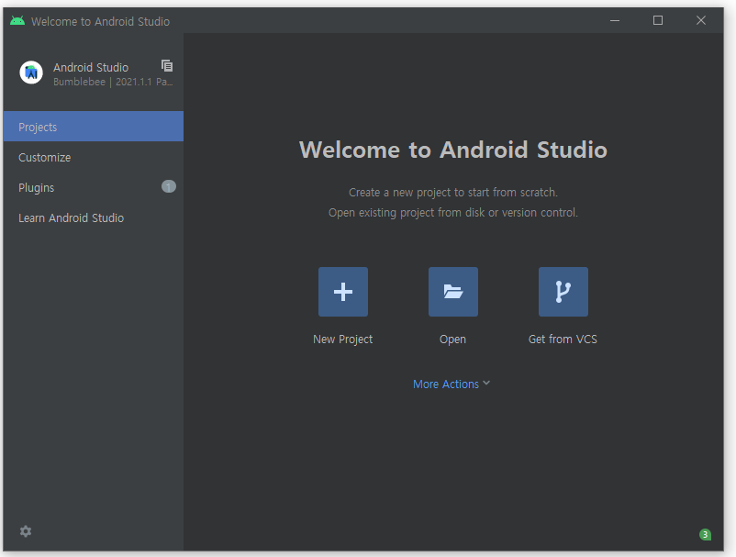Viewport: 736px width, 557px height.
Task: Click the Android Studio product name text
Action: pyautogui.click(x=91, y=67)
